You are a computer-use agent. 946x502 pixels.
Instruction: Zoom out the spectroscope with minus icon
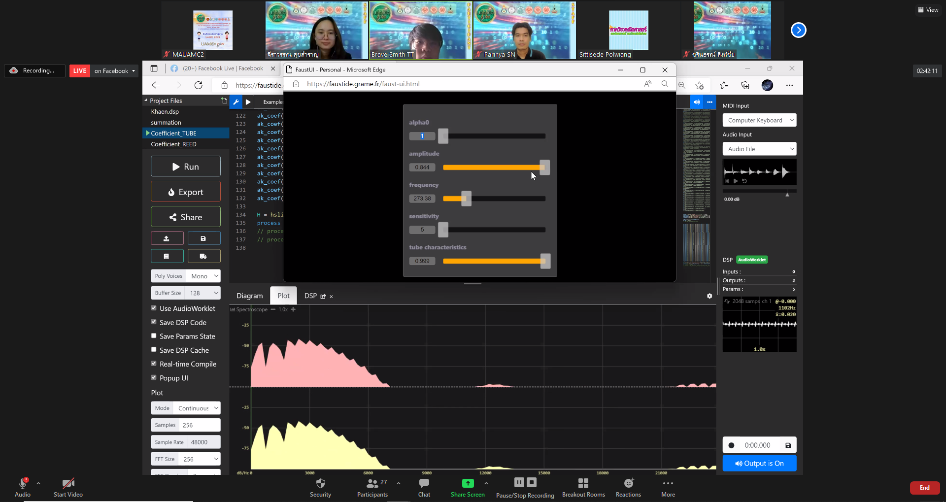coord(273,309)
